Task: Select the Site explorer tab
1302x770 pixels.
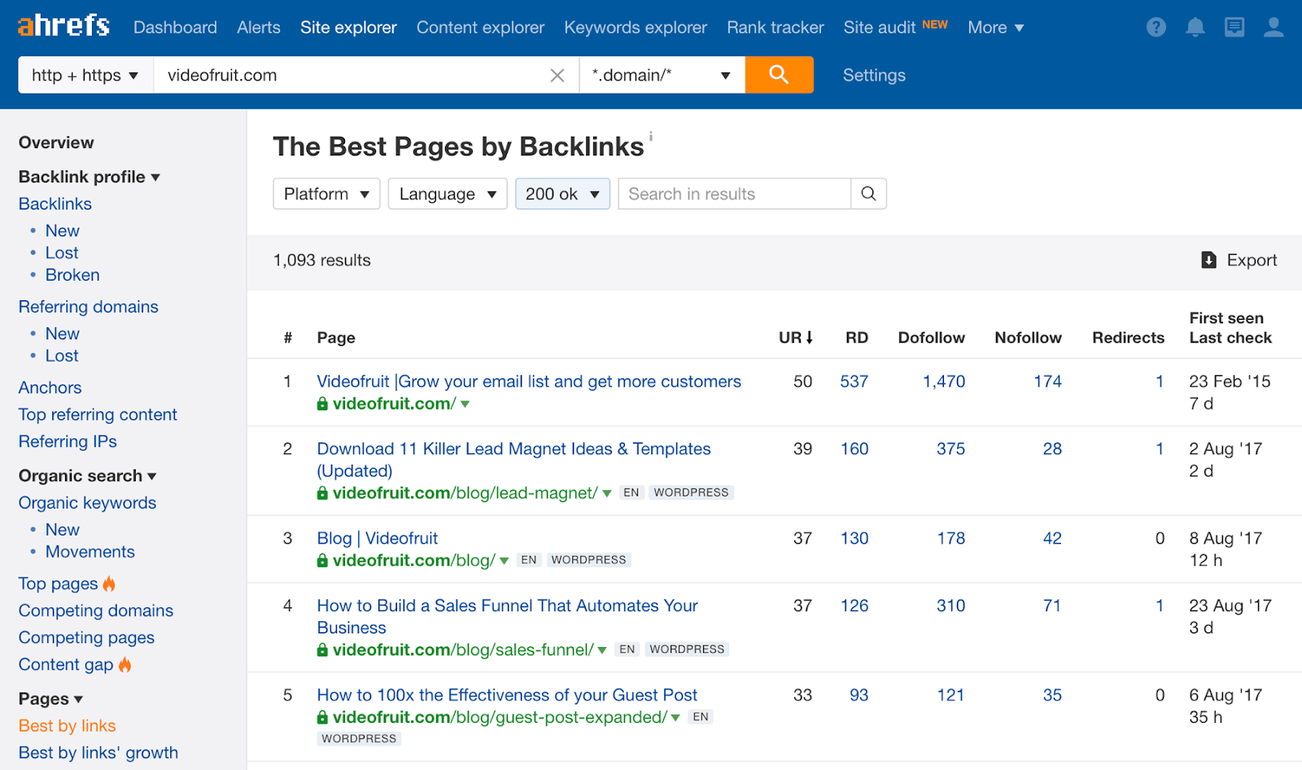Action: [x=348, y=28]
